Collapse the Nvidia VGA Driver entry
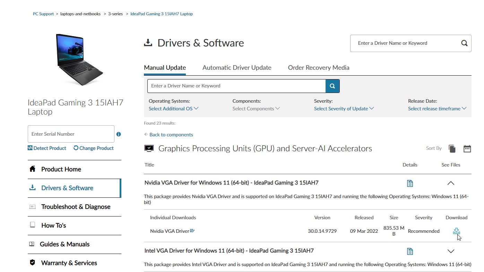The width and height of the screenshot is (484, 272). click(451, 183)
